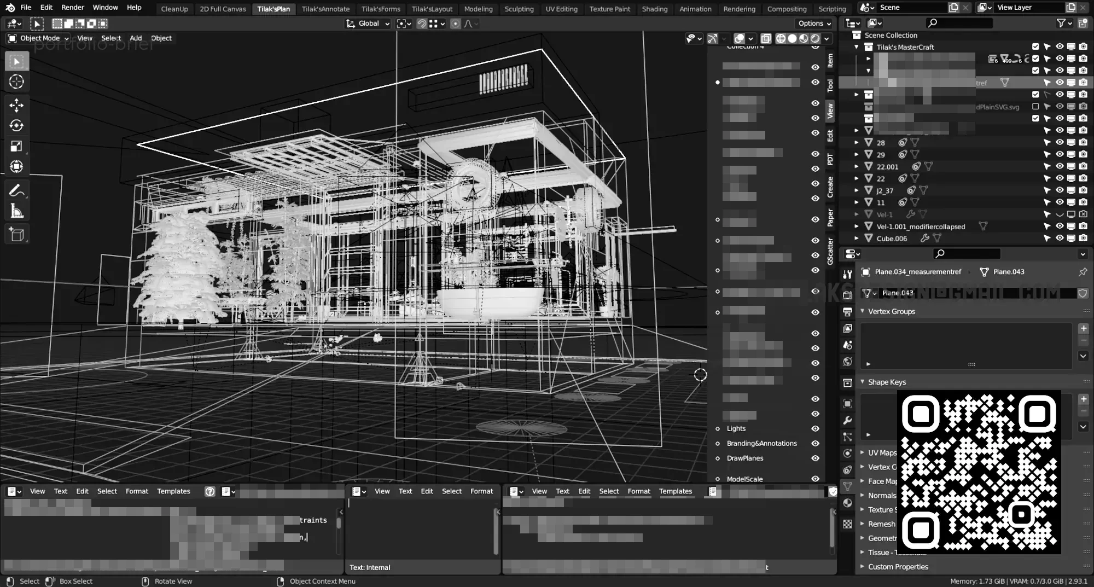Activate the 3D Cursor tool

coord(16,82)
